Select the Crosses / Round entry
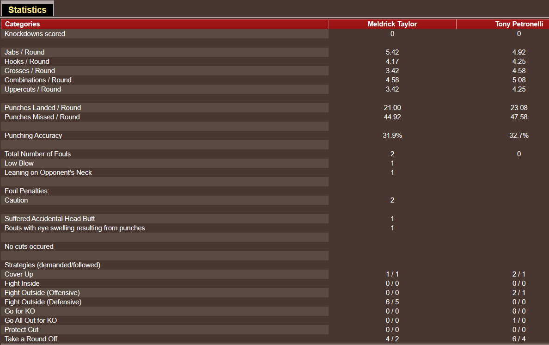 30,70
